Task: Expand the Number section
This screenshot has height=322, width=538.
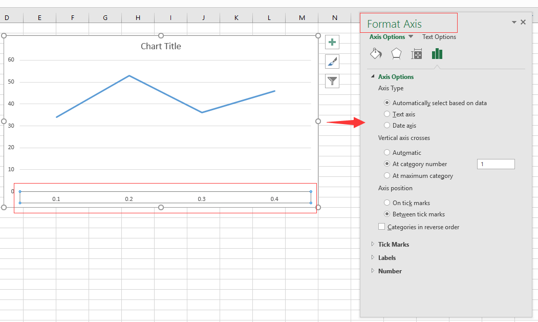Action: click(390, 271)
